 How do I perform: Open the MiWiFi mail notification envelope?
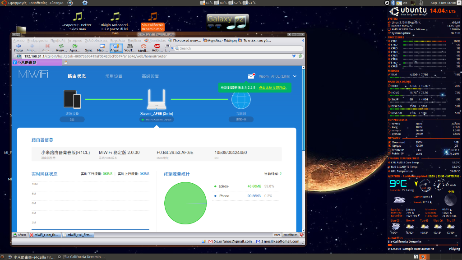tap(251, 76)
